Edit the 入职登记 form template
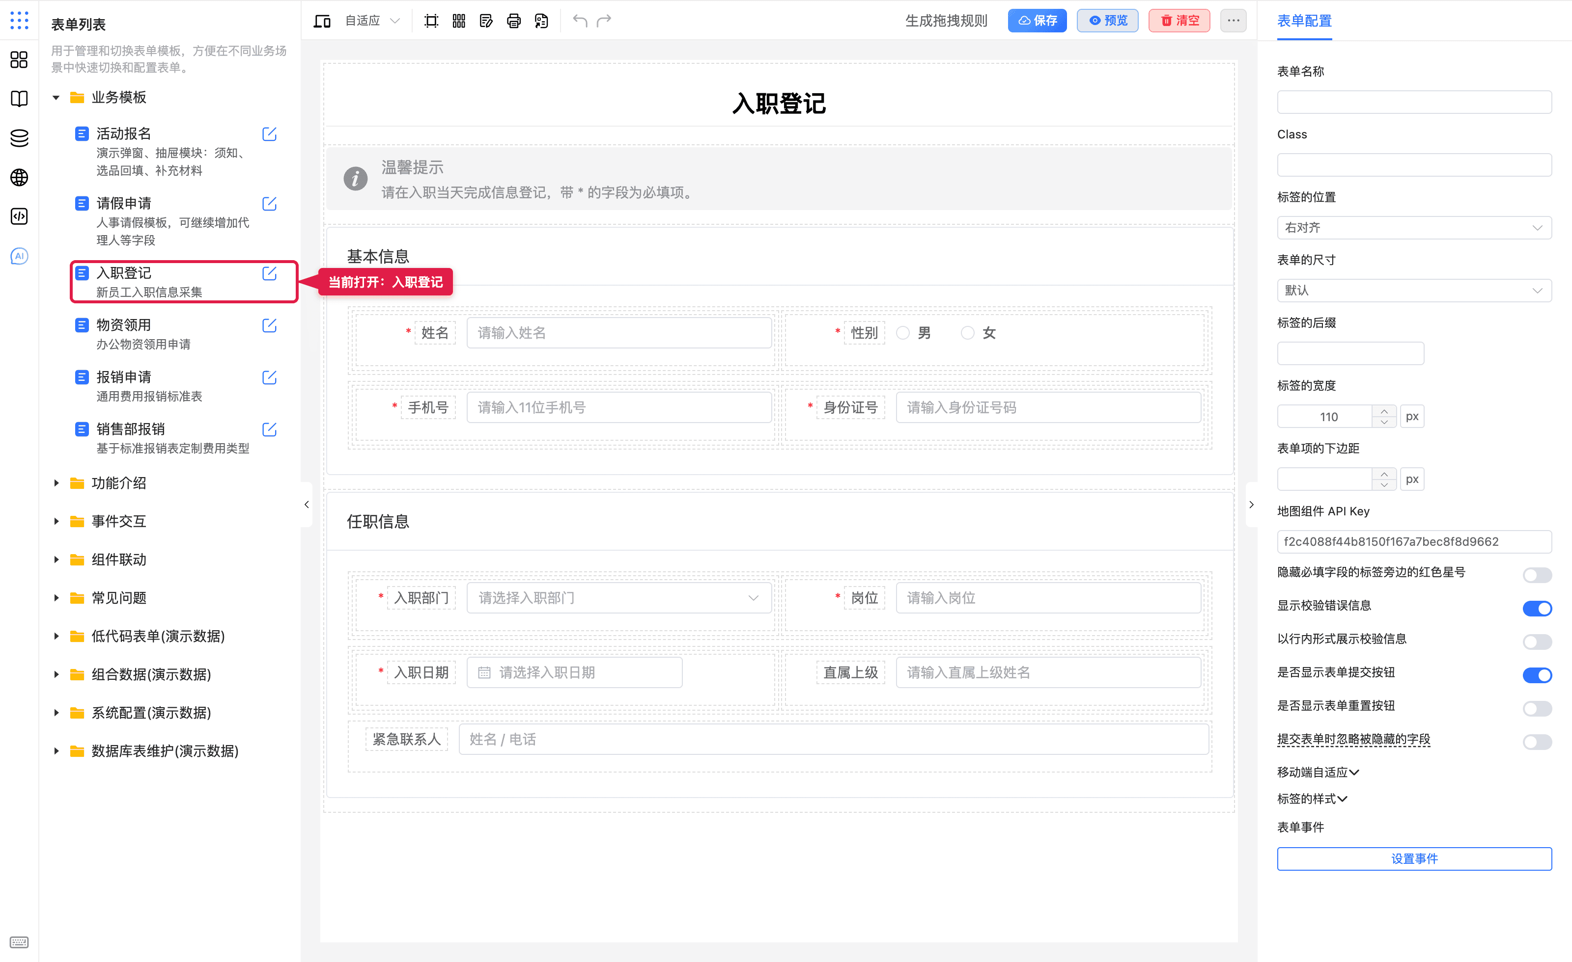1572x962 pixels. coord(269,273)
